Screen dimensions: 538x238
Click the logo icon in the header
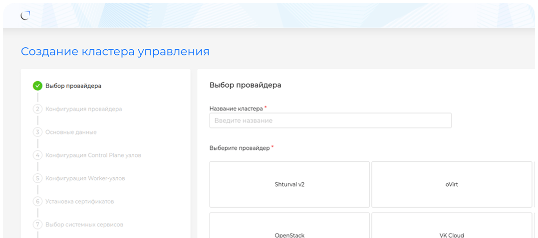tap(25, 15)
